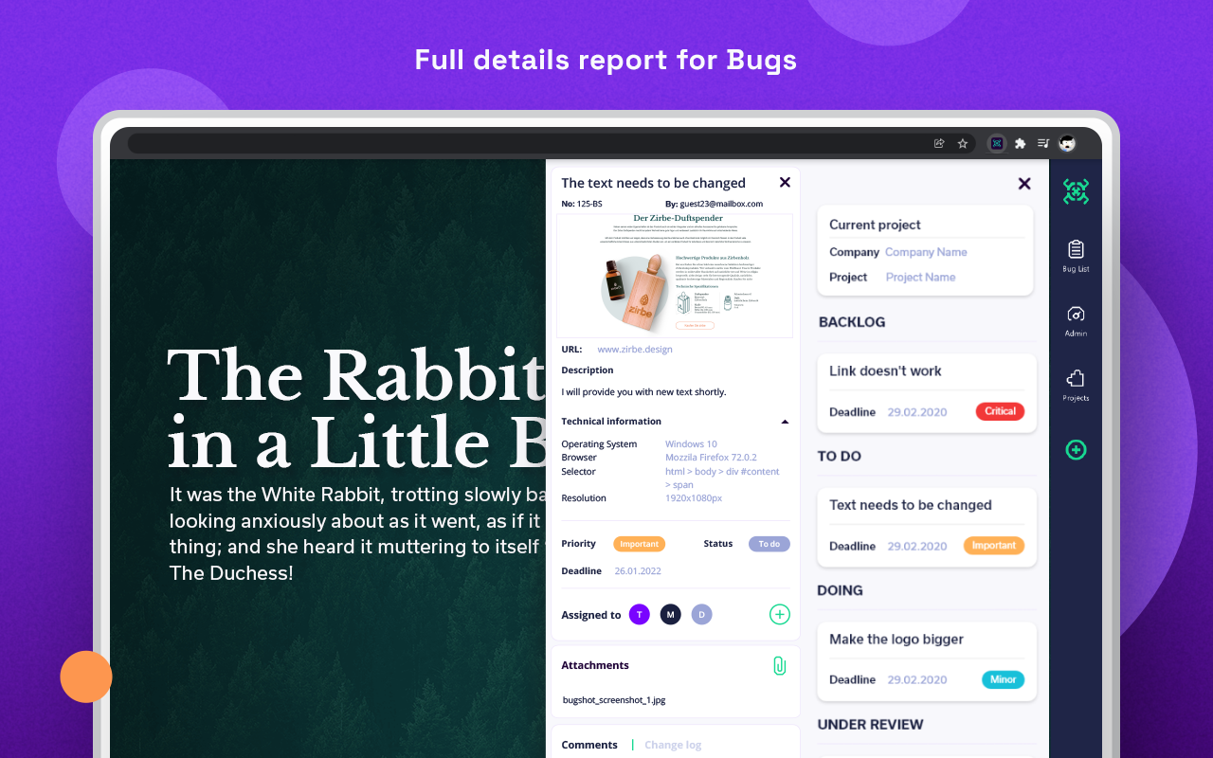Open the browser extensions puzzle icon
This screenshot has height=758, width=1213.
(x=1020, y=144)
